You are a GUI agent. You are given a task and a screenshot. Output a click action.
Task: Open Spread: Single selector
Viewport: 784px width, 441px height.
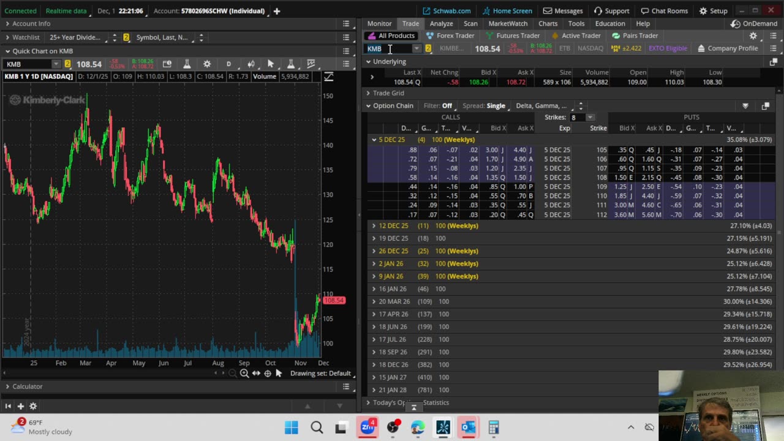click(485, 106)
